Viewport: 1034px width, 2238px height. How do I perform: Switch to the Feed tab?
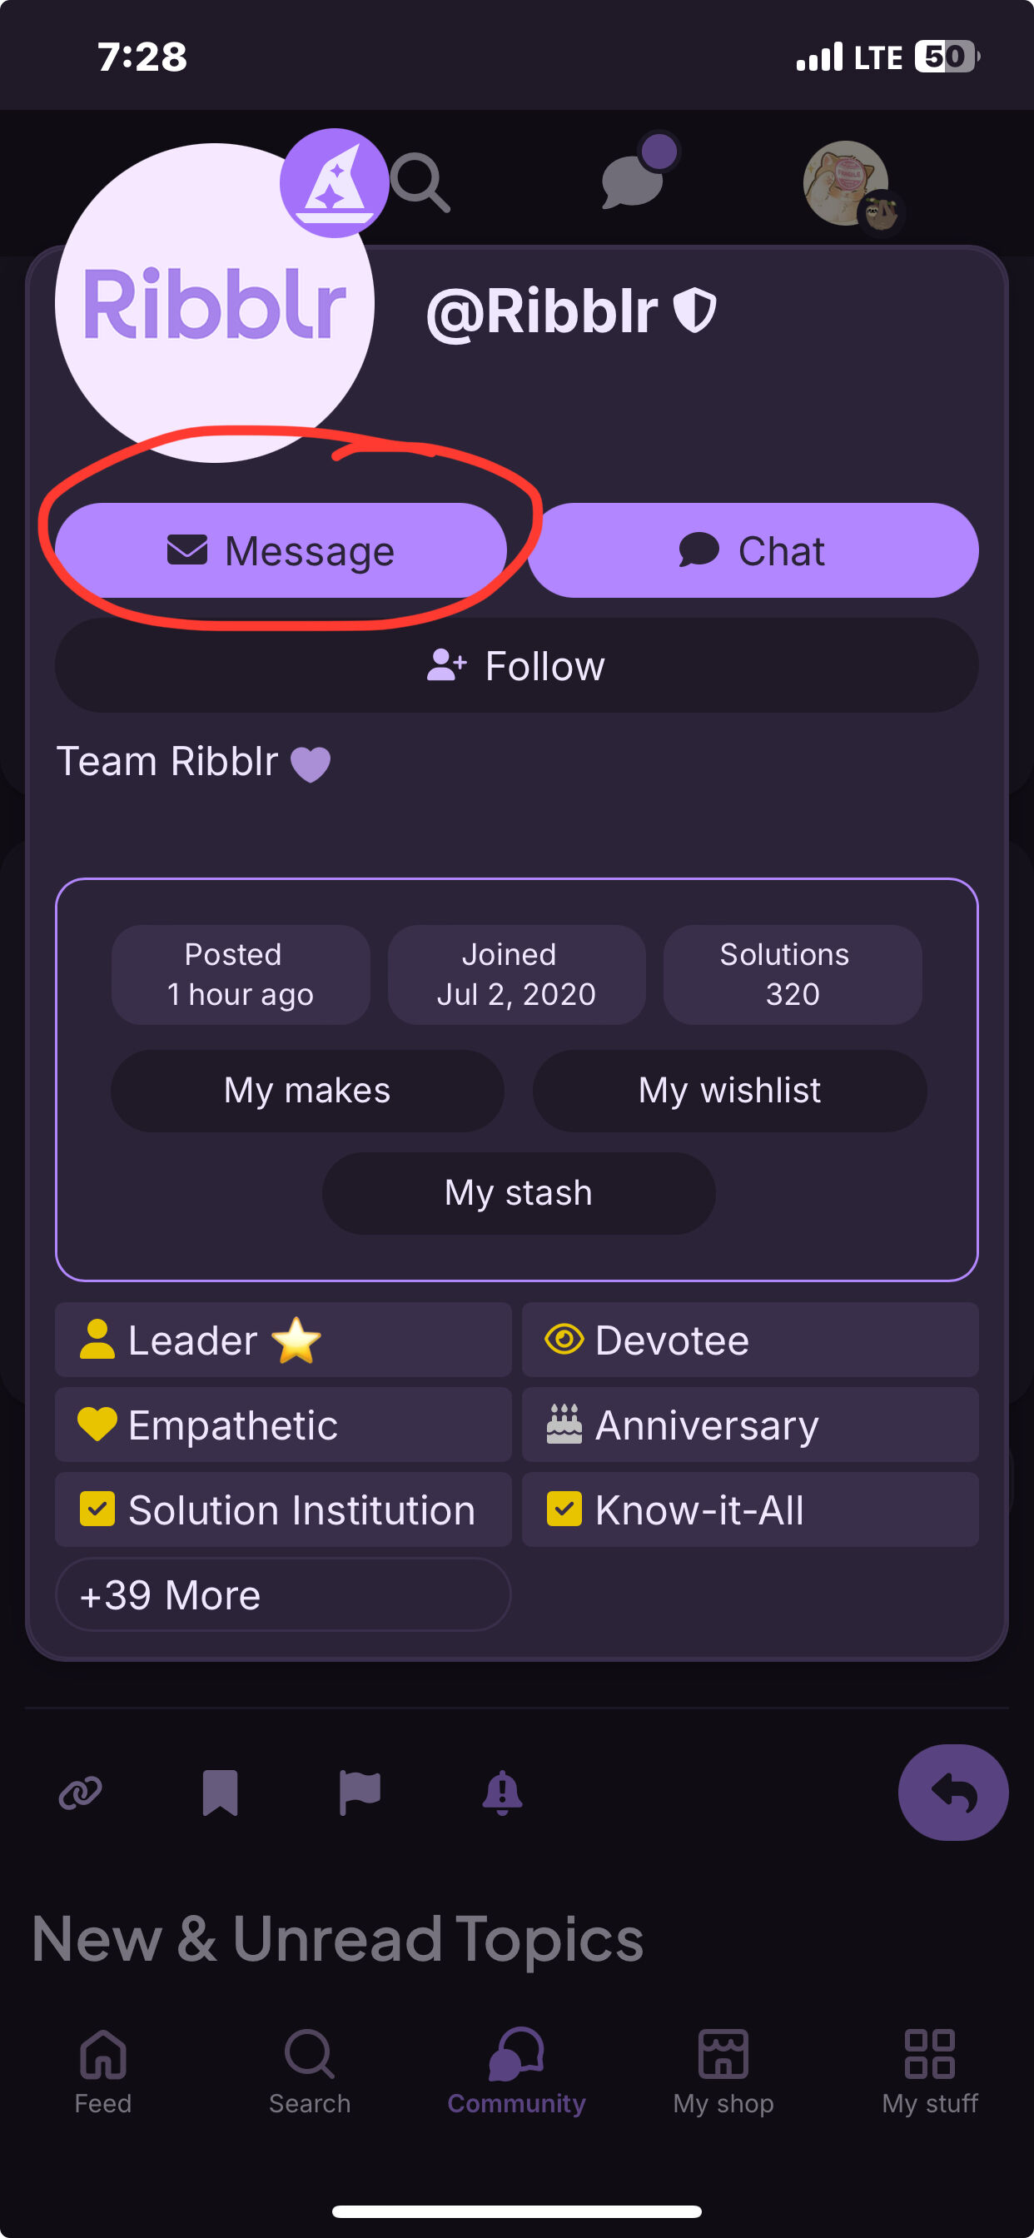102,2072
